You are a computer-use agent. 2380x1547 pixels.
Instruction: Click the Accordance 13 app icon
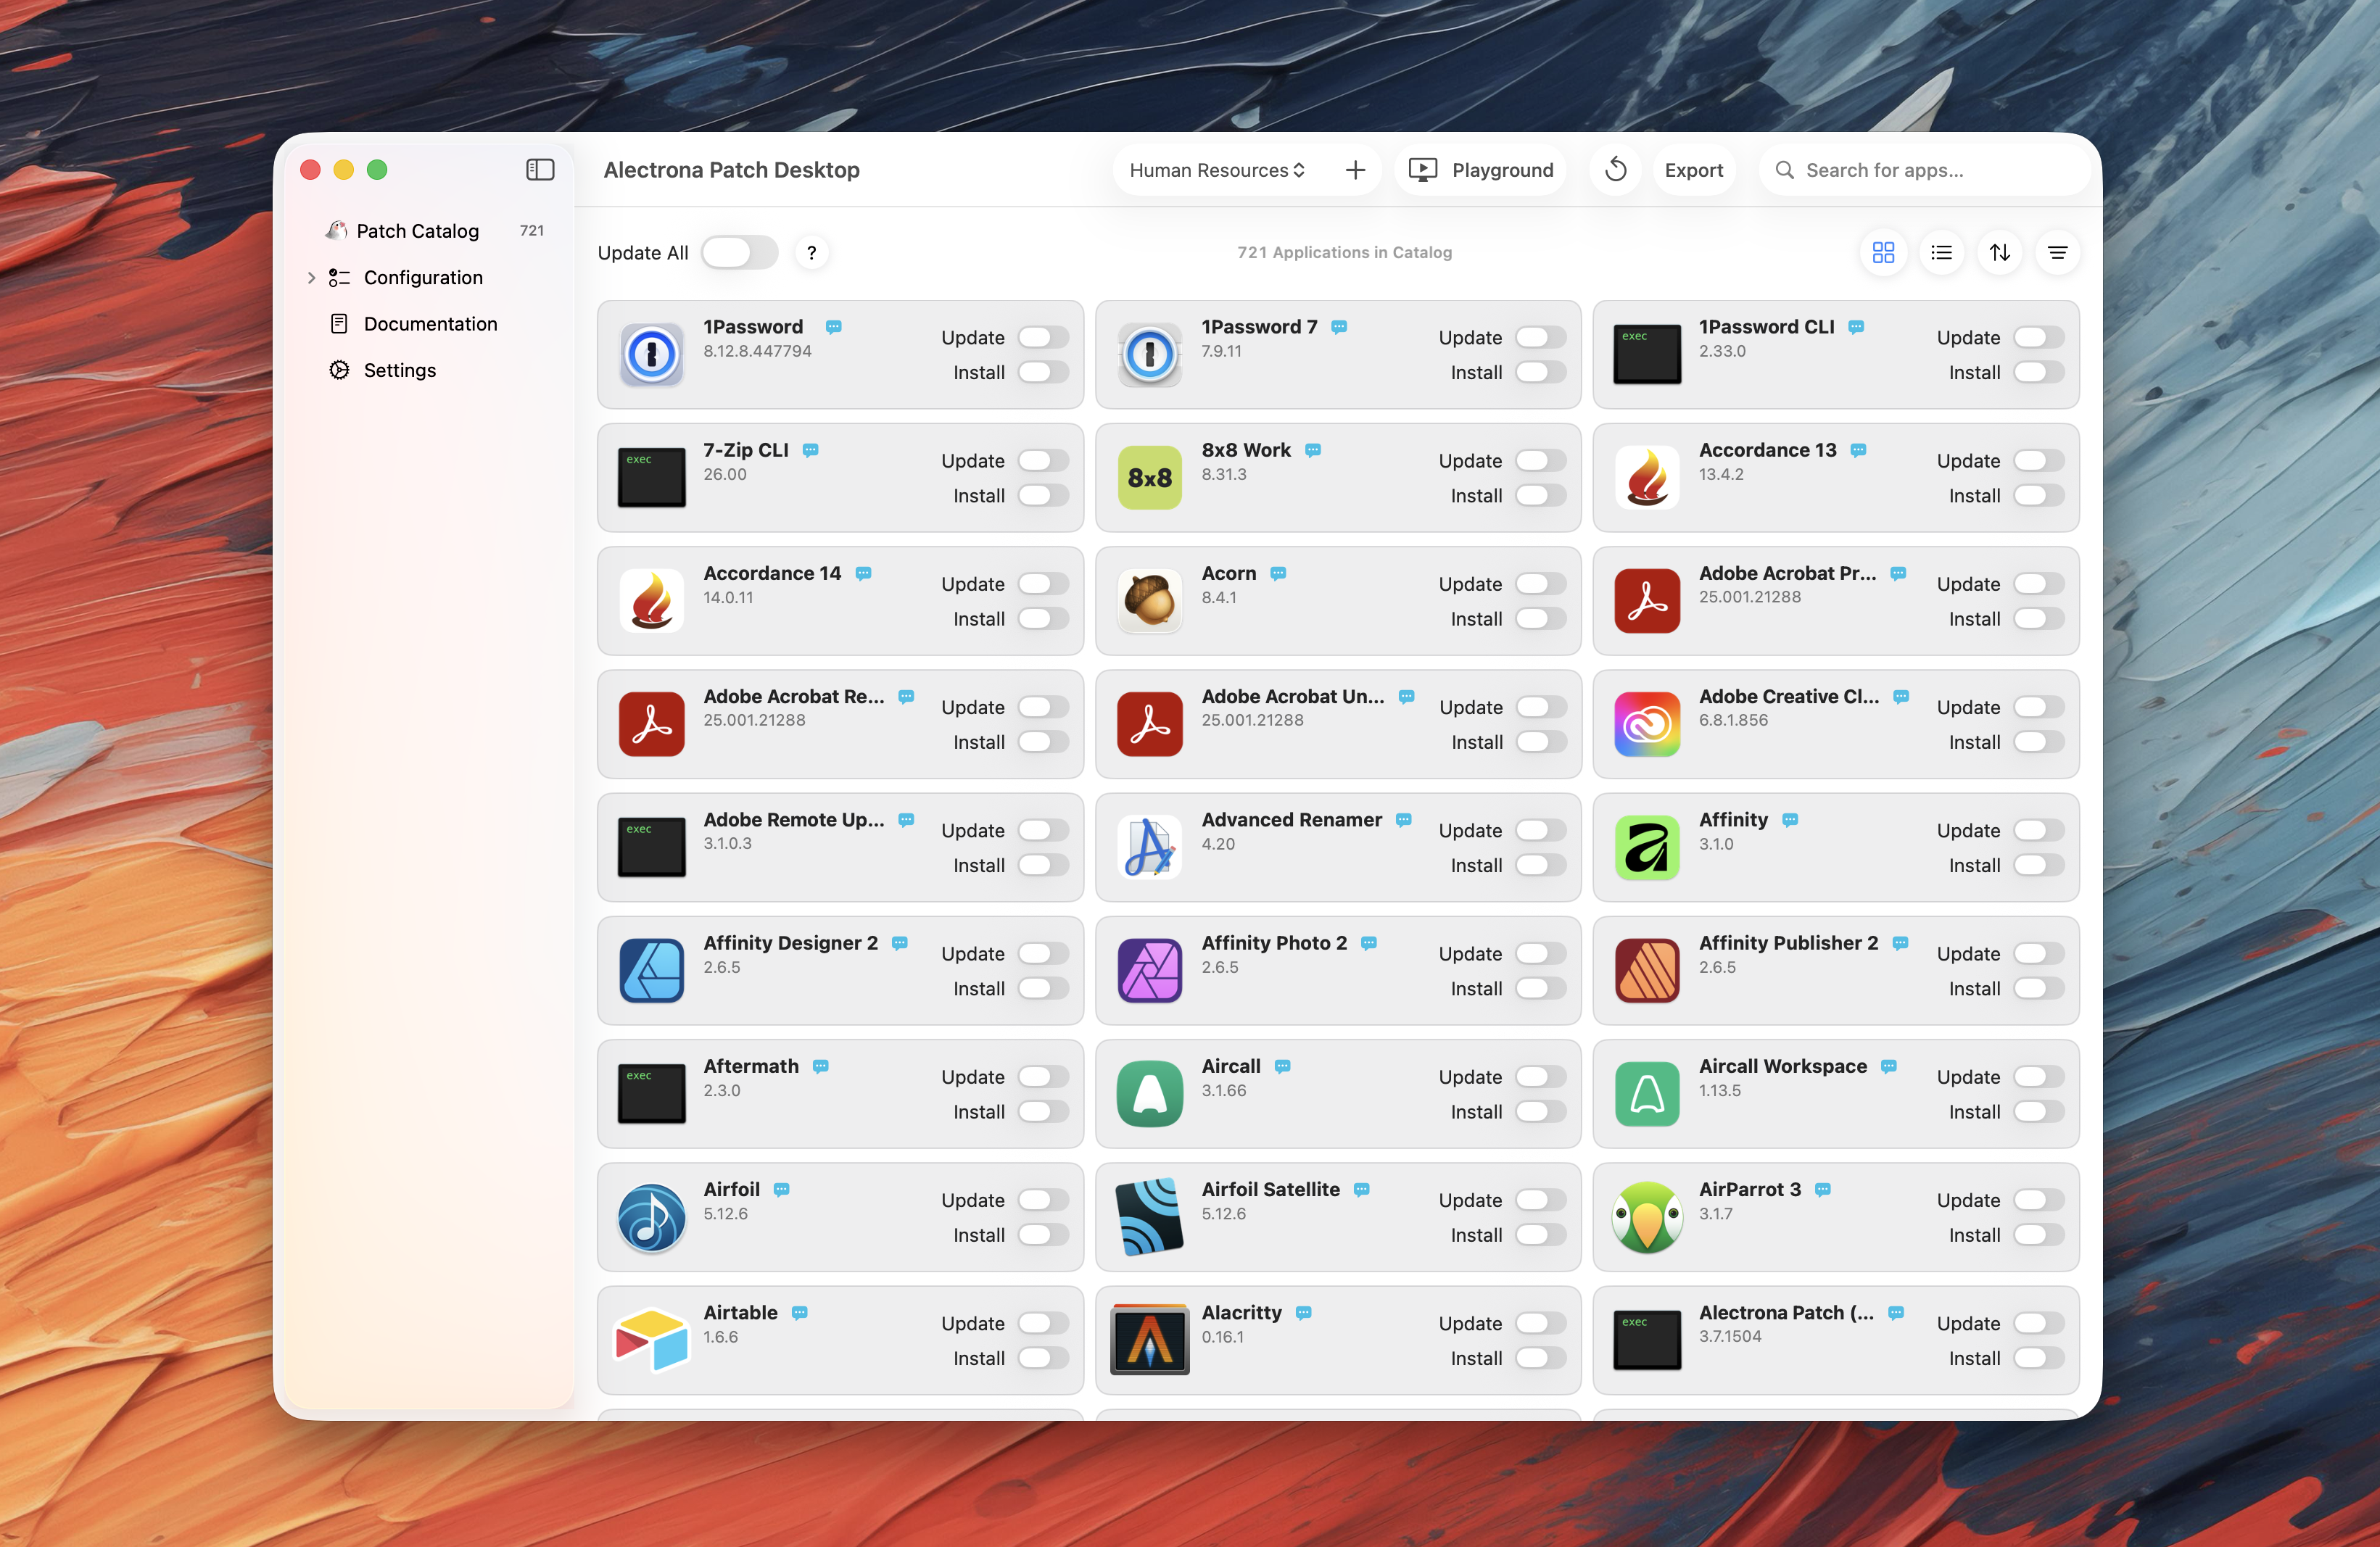[1647, 478]
